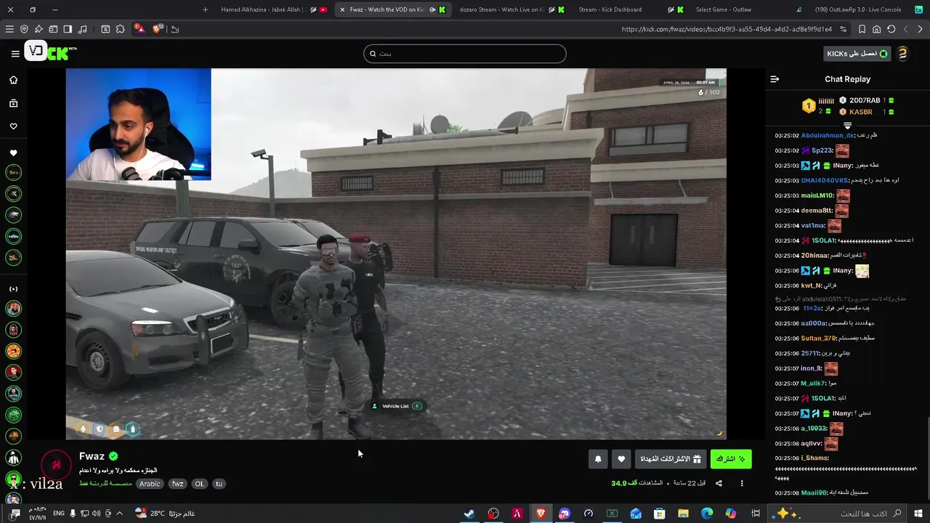Collapse the Chat Replay panel arrow icon

pyautogui.click(x=775, y=79)
